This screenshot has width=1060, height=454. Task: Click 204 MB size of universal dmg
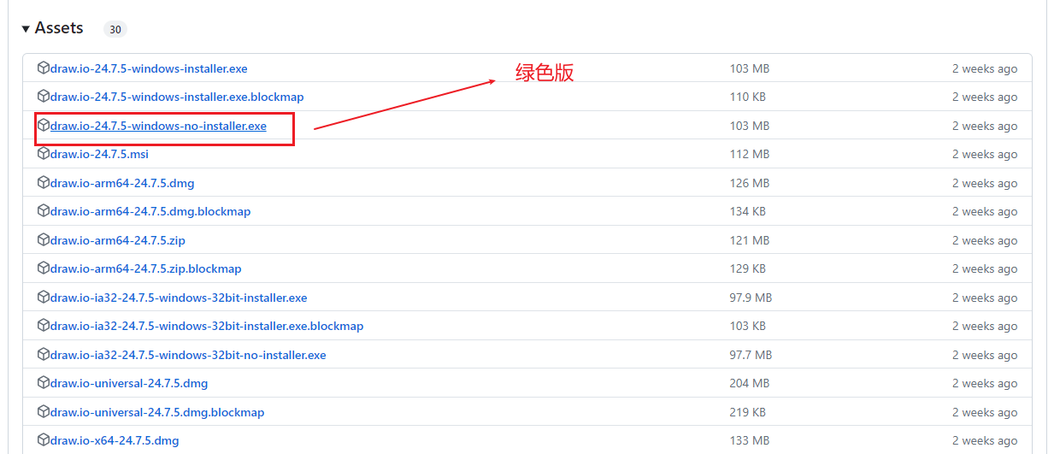click(750, 383)
